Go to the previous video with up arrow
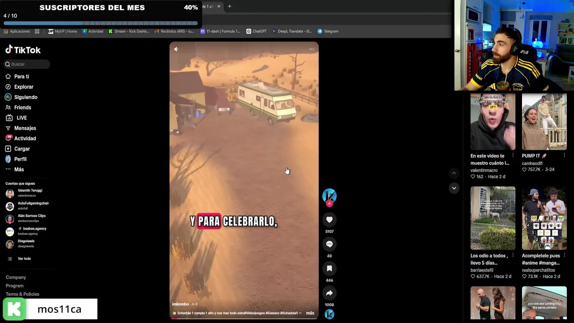Viewport: 574px width, 323px height. click(x=454, y=173)
